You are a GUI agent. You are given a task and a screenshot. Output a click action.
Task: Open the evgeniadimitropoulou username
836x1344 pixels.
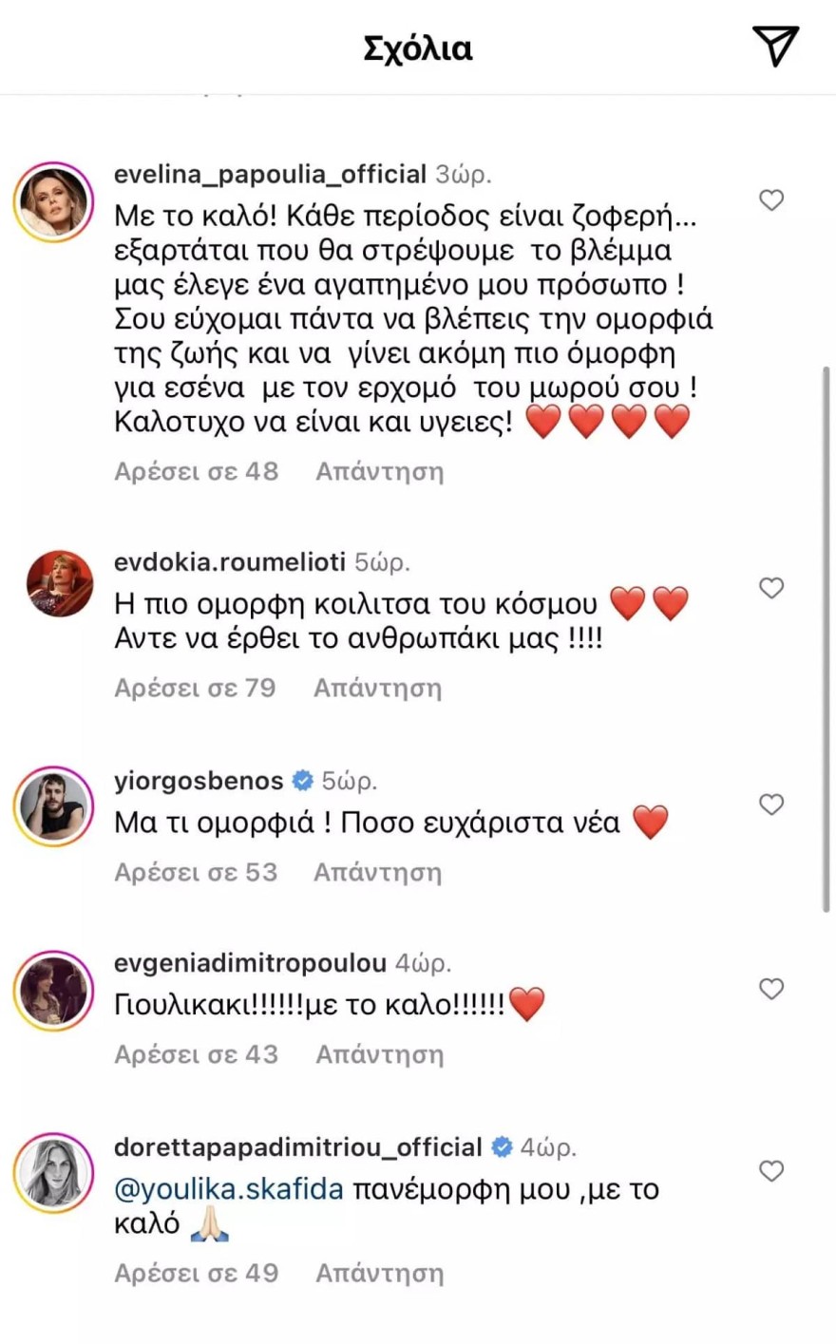(249, 962)
